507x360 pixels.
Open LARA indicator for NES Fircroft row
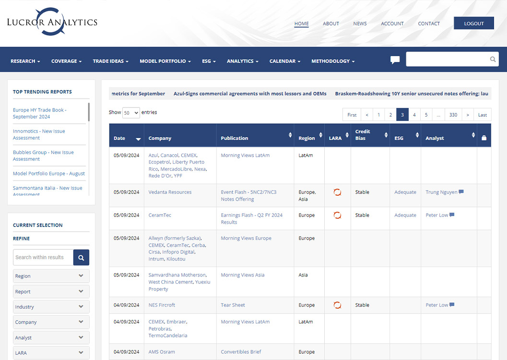[x=337, y=305]
